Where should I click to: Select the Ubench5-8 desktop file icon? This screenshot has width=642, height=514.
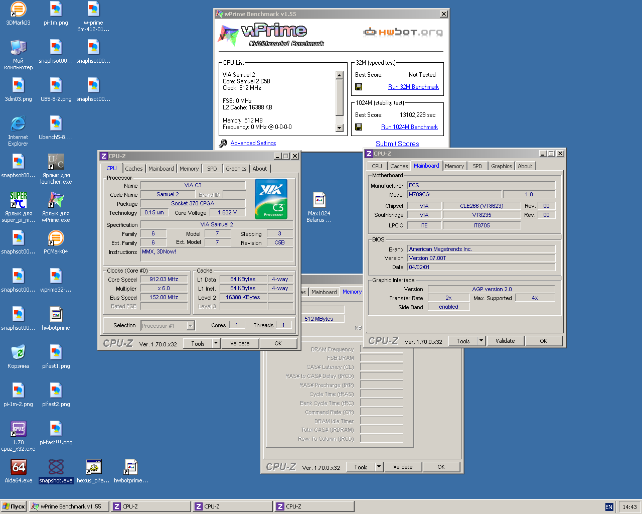click(56, 128)
